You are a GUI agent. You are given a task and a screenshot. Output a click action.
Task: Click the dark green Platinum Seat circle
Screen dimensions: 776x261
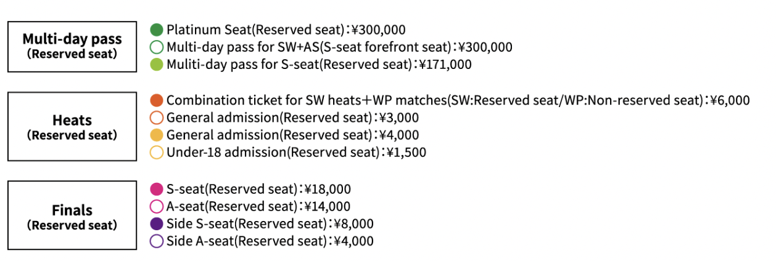pos(157,30)
